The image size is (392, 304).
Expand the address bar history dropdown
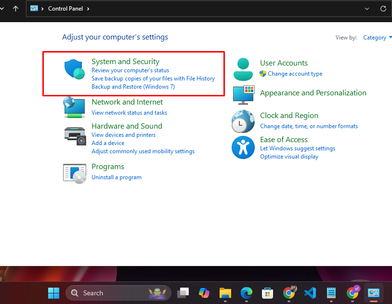[x=367, y=9]
